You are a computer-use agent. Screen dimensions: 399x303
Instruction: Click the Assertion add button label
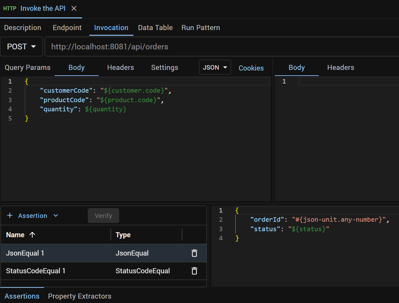tap(33, 216)
